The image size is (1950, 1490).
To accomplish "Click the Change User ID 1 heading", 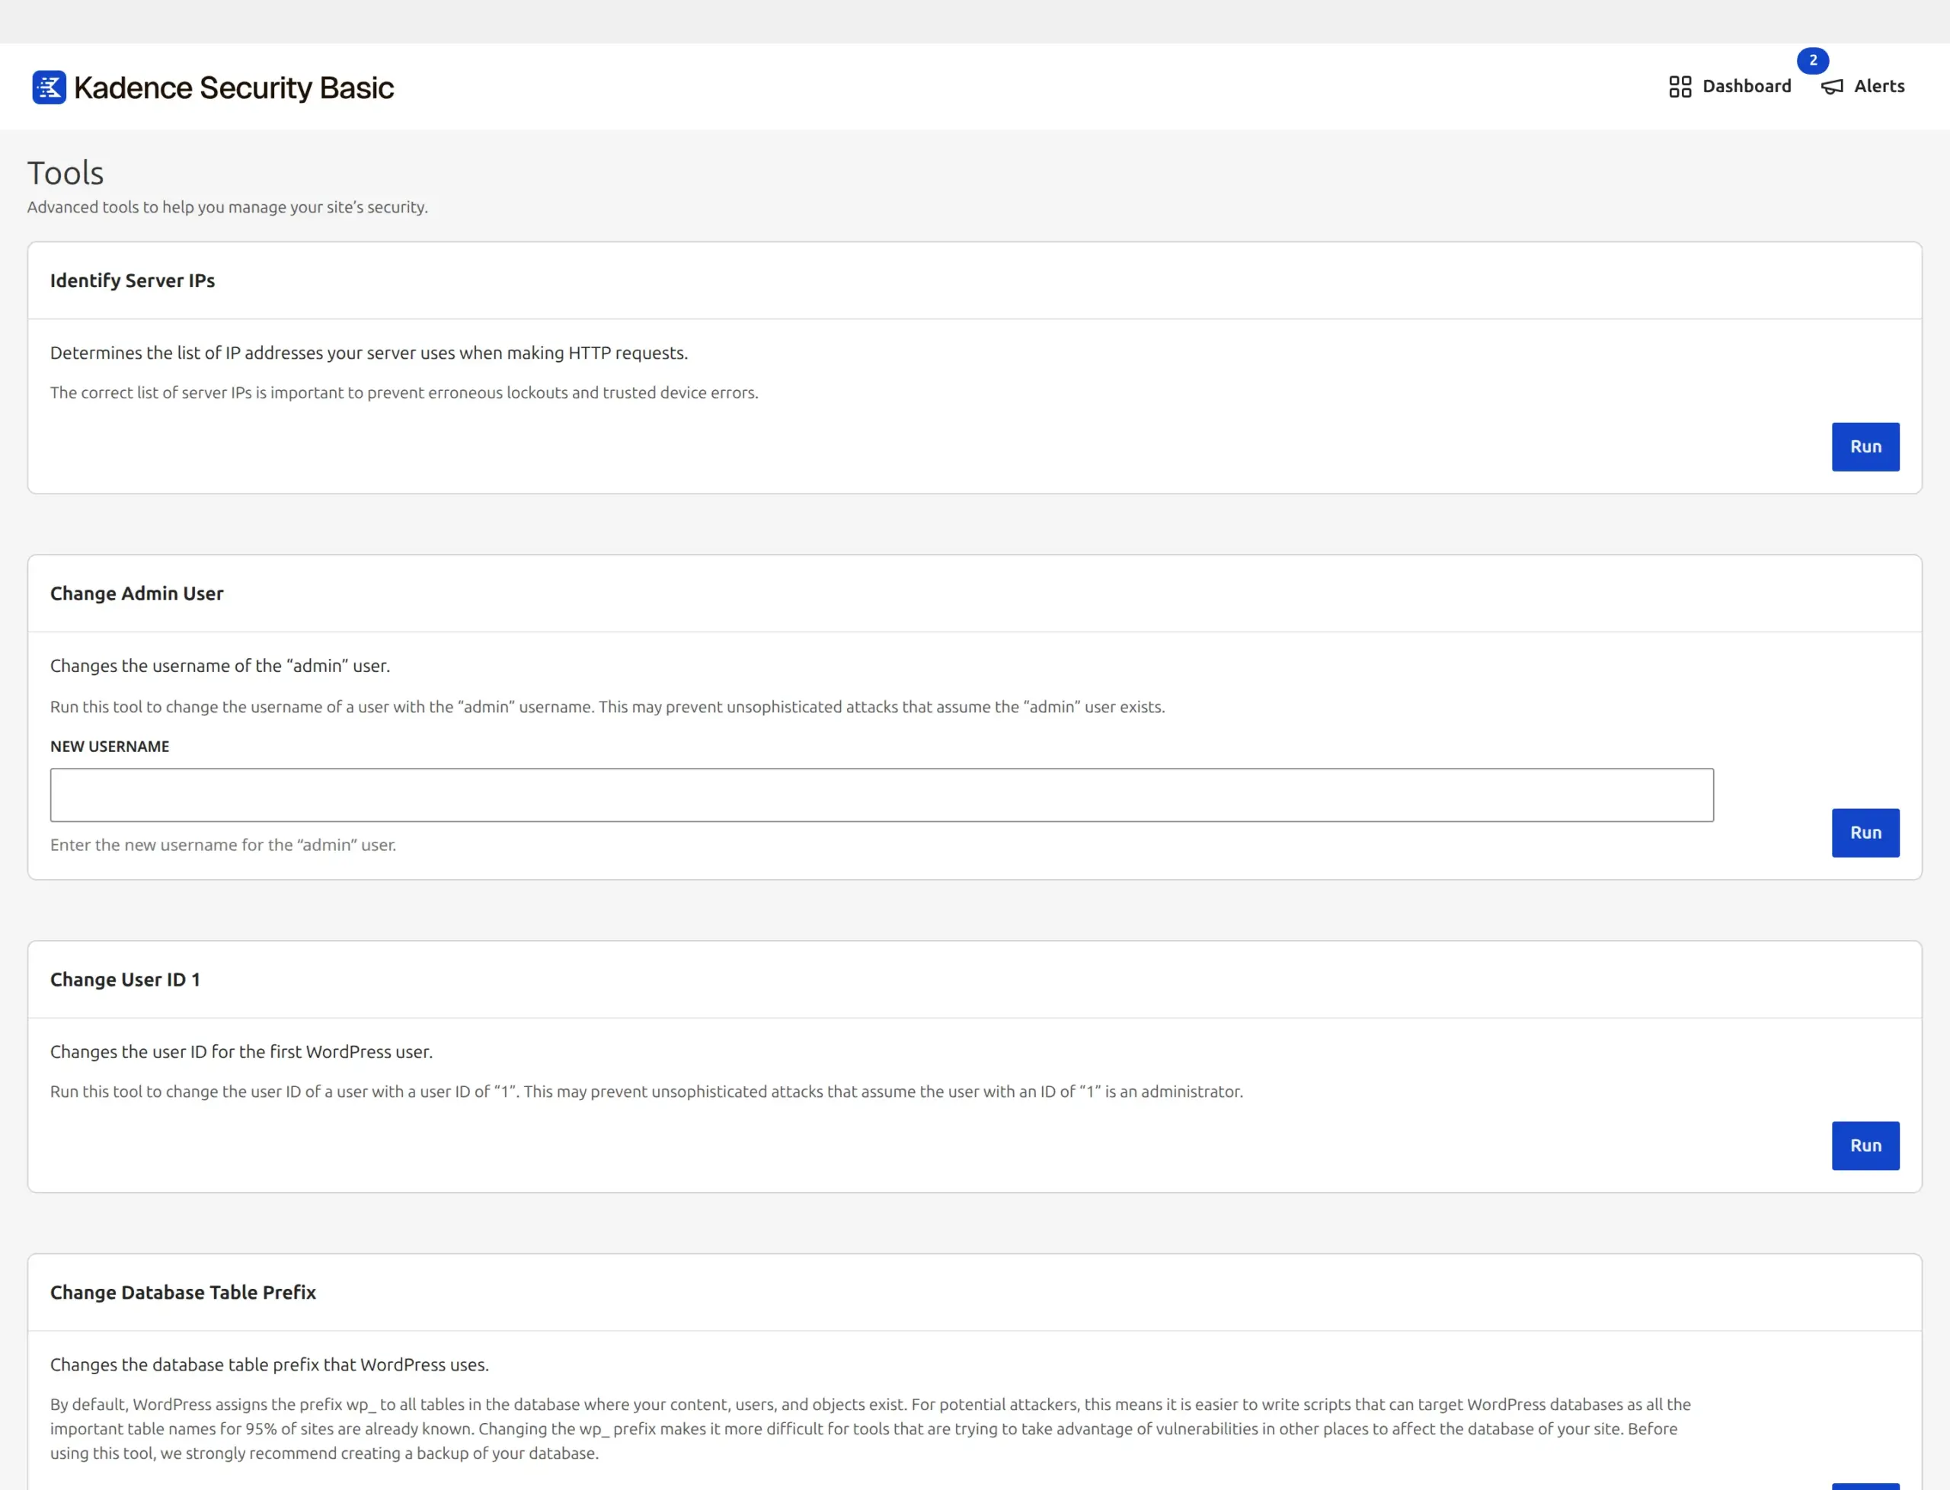I will [x=125, y=979].
